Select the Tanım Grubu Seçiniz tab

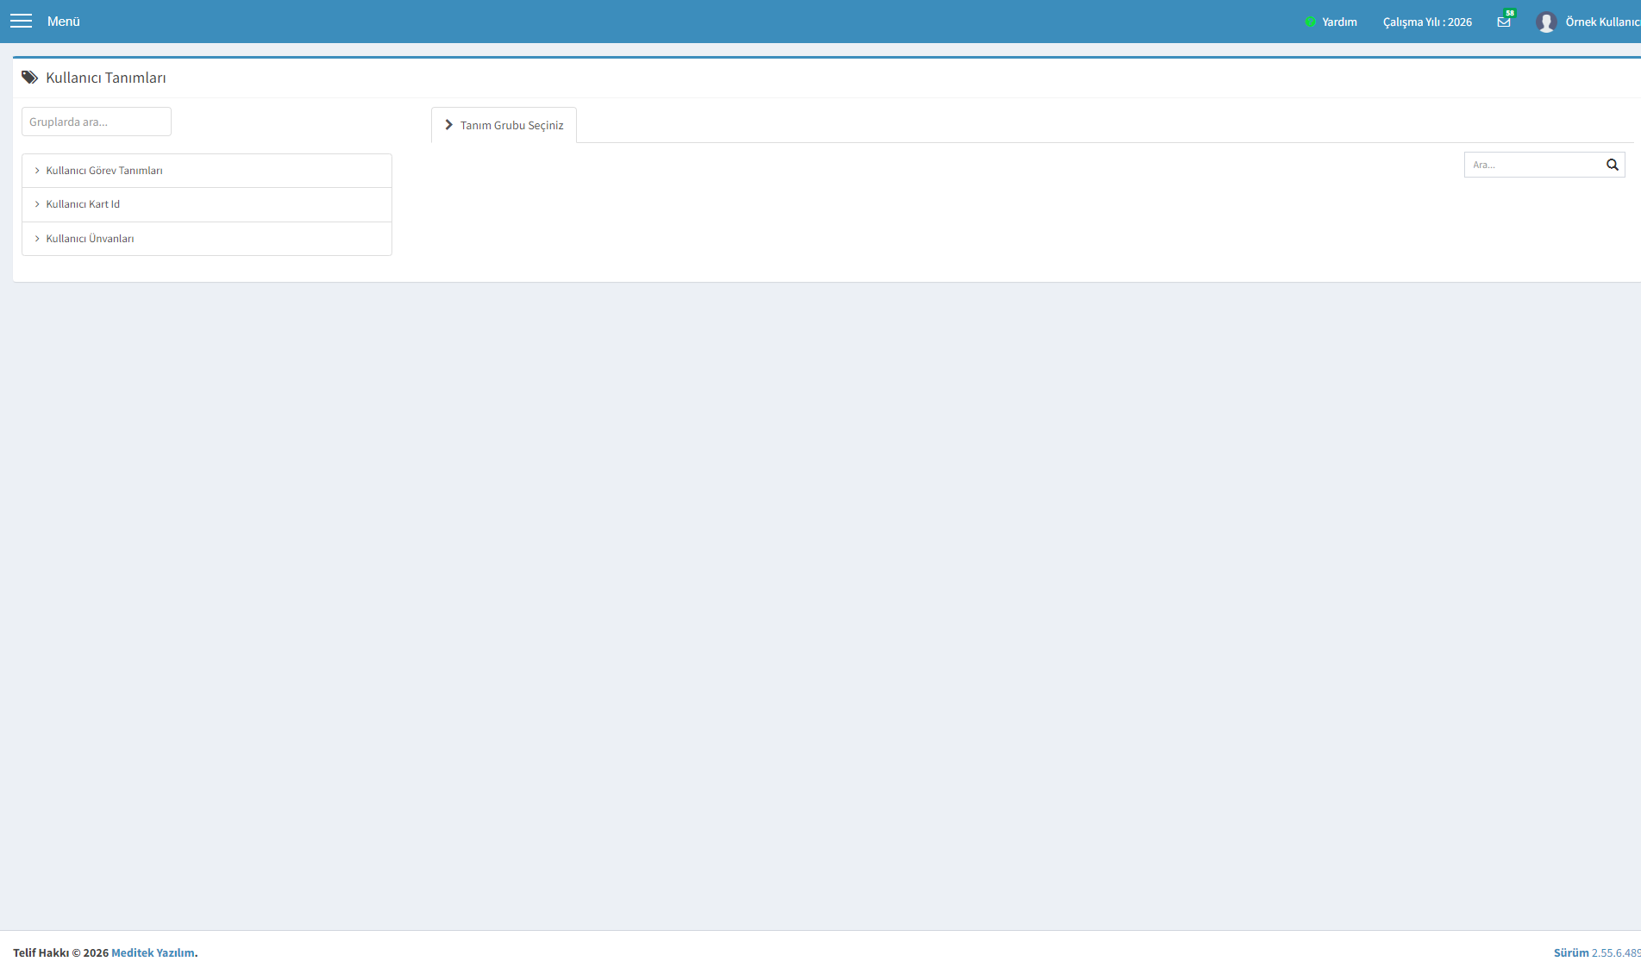(504, 125)
